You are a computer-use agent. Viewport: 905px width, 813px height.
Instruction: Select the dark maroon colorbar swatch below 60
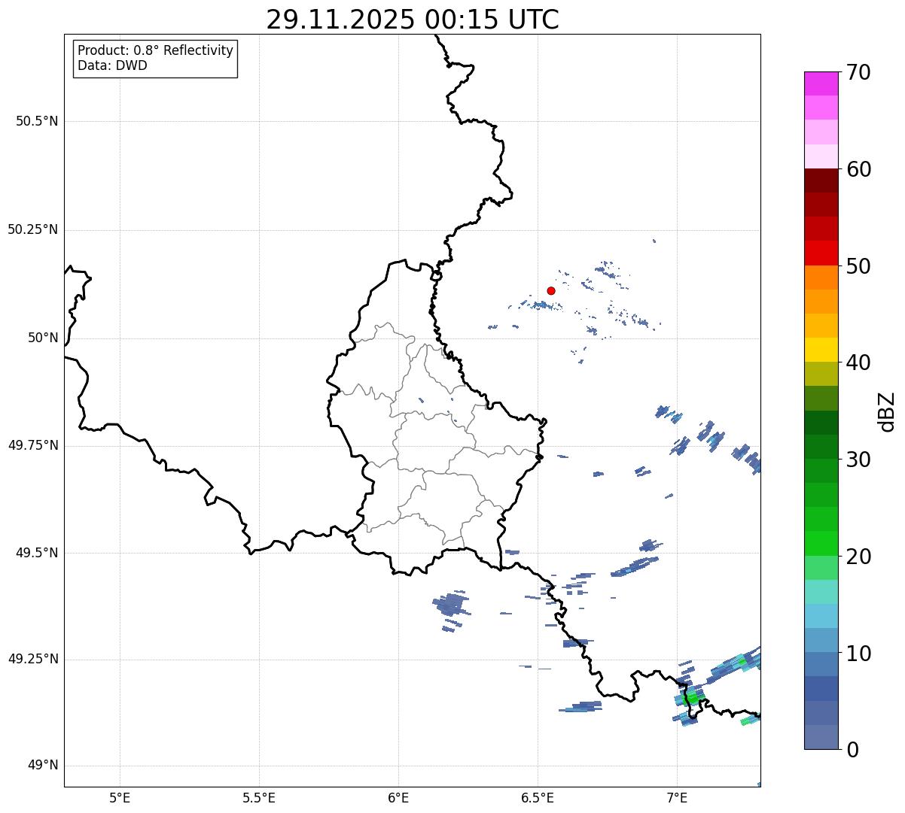coord(821,180)
